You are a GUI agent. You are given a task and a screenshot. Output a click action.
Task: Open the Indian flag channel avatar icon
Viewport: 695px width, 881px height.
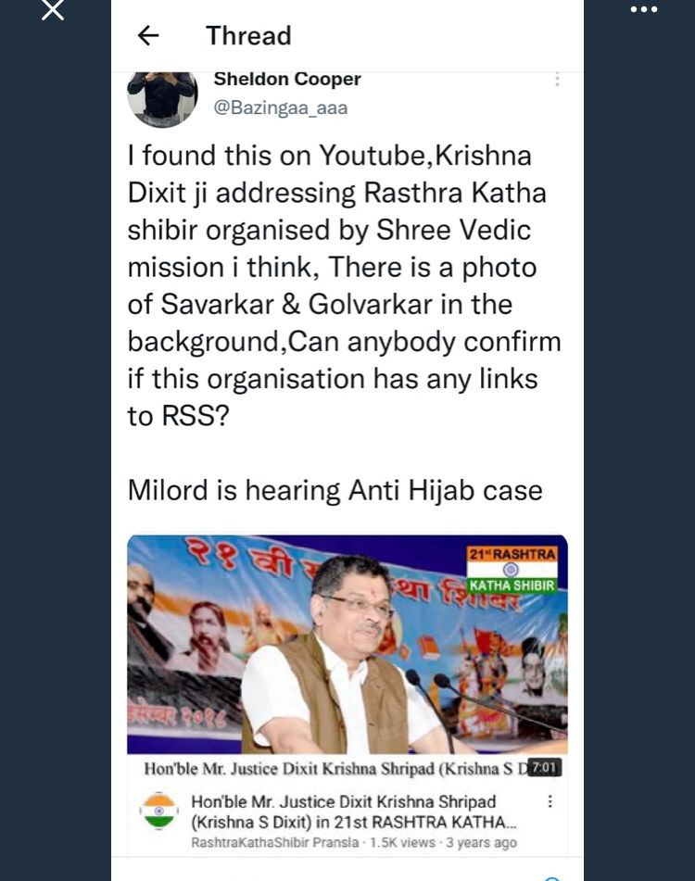[159, 811]
